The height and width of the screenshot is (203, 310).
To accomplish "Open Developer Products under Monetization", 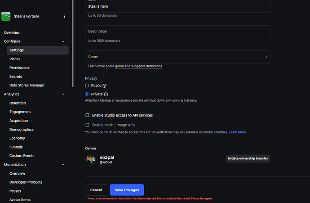I will [26, 182].
